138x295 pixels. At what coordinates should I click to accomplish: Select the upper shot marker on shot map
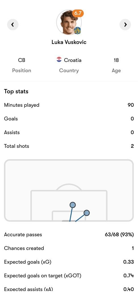tap(72, 205)
